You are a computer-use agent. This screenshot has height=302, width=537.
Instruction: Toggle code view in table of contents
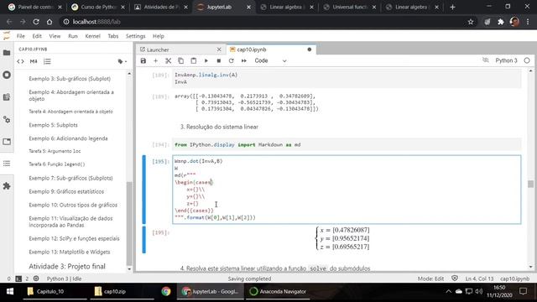click(20, 61)
